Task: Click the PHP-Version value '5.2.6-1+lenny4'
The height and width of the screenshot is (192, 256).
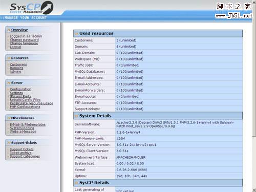Action: (x=129, y=132)
